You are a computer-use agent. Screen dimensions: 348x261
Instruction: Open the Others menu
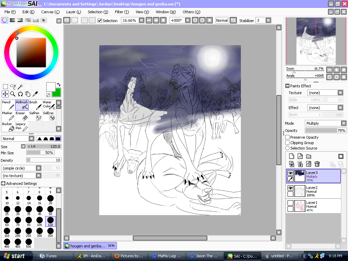[191, 12]
